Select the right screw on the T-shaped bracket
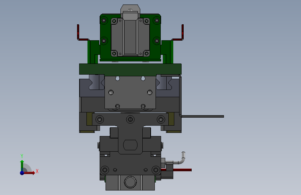301x195 pixels. tap(161, 119)
